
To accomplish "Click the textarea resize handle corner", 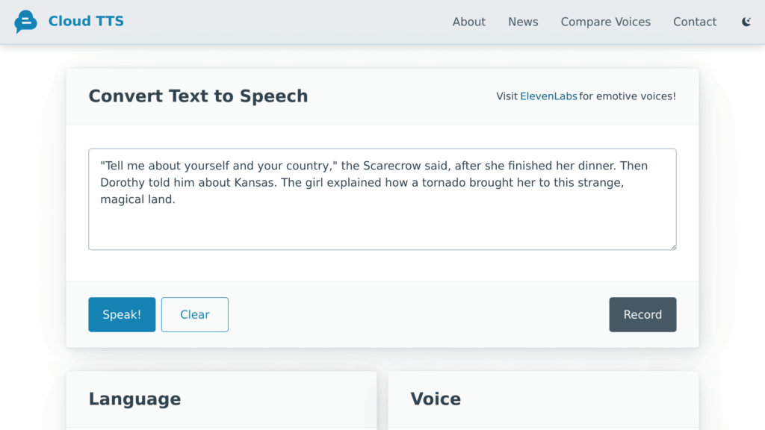I will (673, 247).
